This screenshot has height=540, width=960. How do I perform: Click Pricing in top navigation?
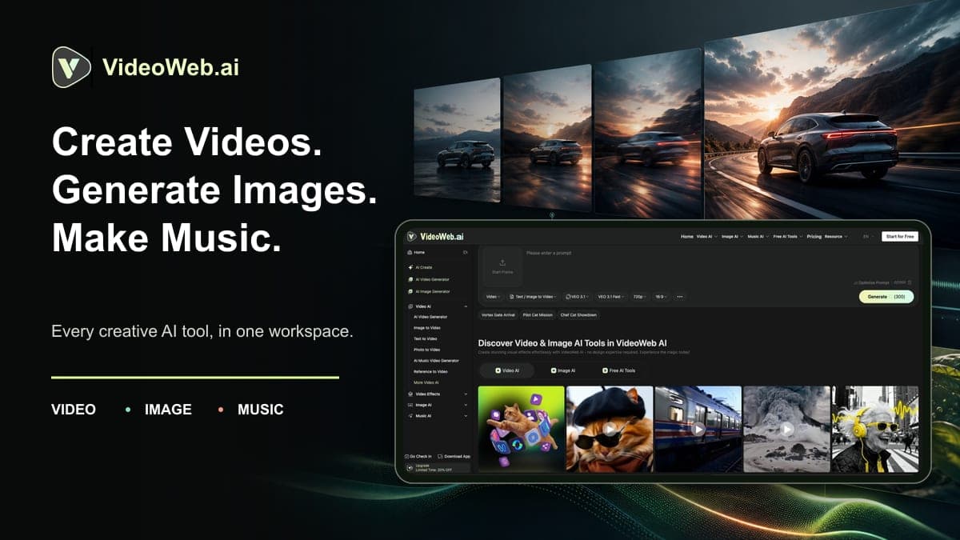(814, 237)
